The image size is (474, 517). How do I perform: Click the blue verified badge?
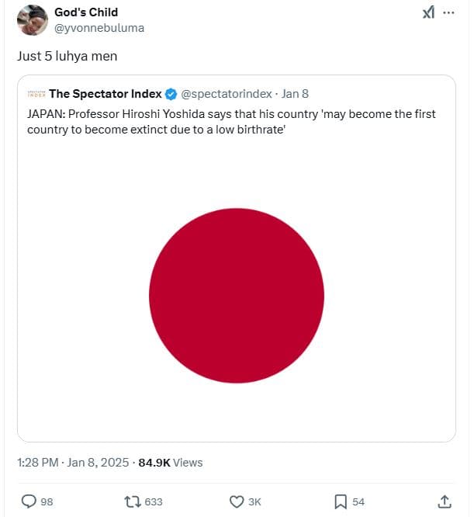pos(171,94)
